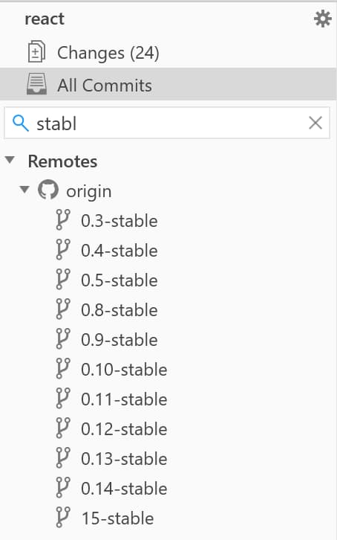Collapse the Remotes section
The width and height of the screenshot is (337, 540).
point(10,160)
